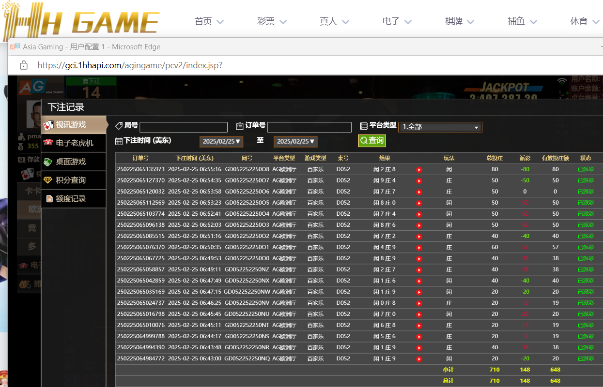
Task: Click the 局号 tag icon
Action: (119, 126)
